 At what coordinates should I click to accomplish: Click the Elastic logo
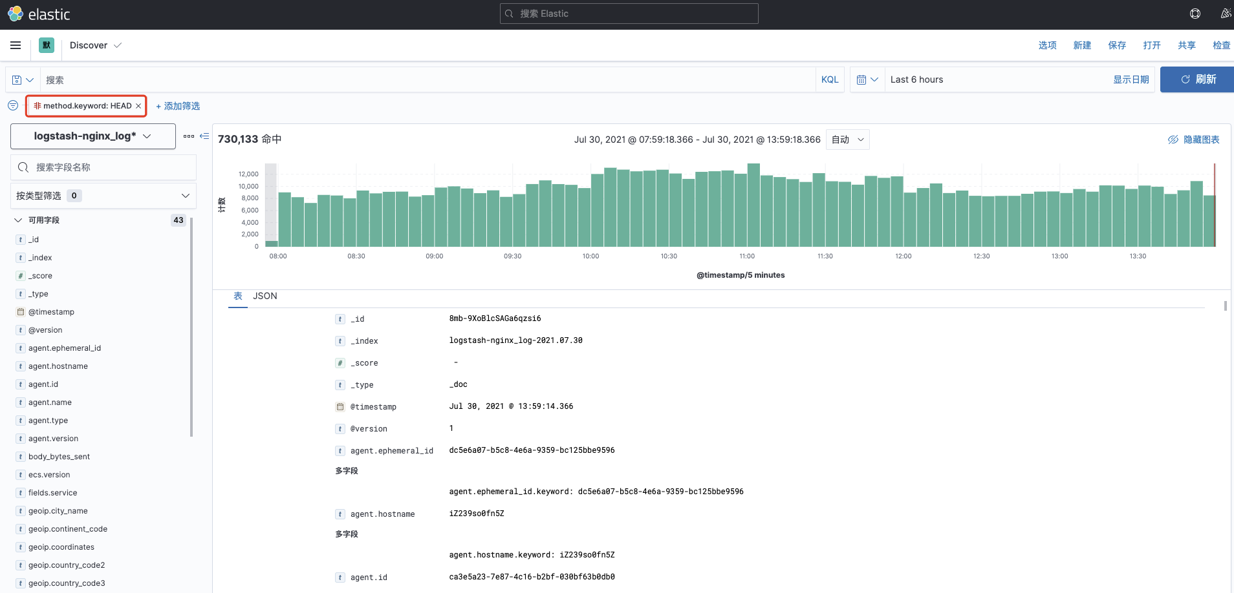(x=39, y=14)
